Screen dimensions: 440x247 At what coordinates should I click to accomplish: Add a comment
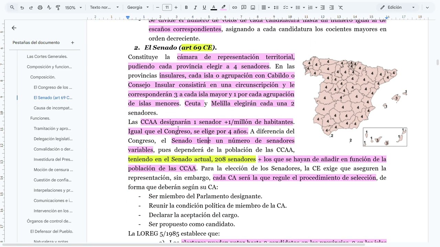tap(244, 7)
